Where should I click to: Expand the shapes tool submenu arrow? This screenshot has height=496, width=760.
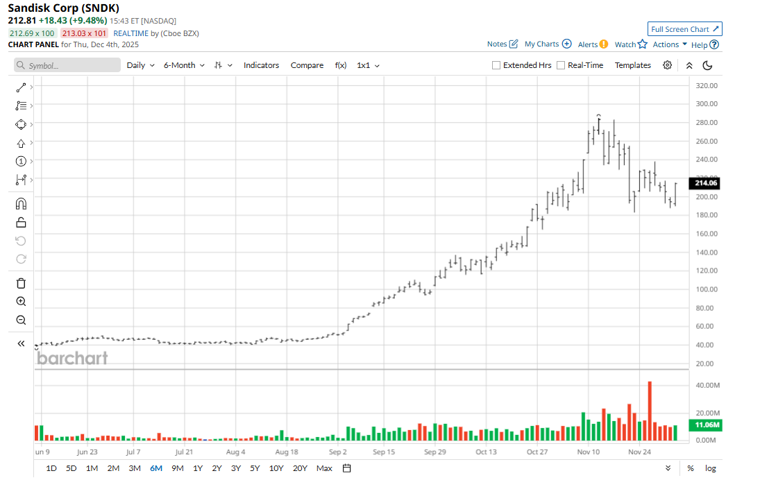coord(31,124)
